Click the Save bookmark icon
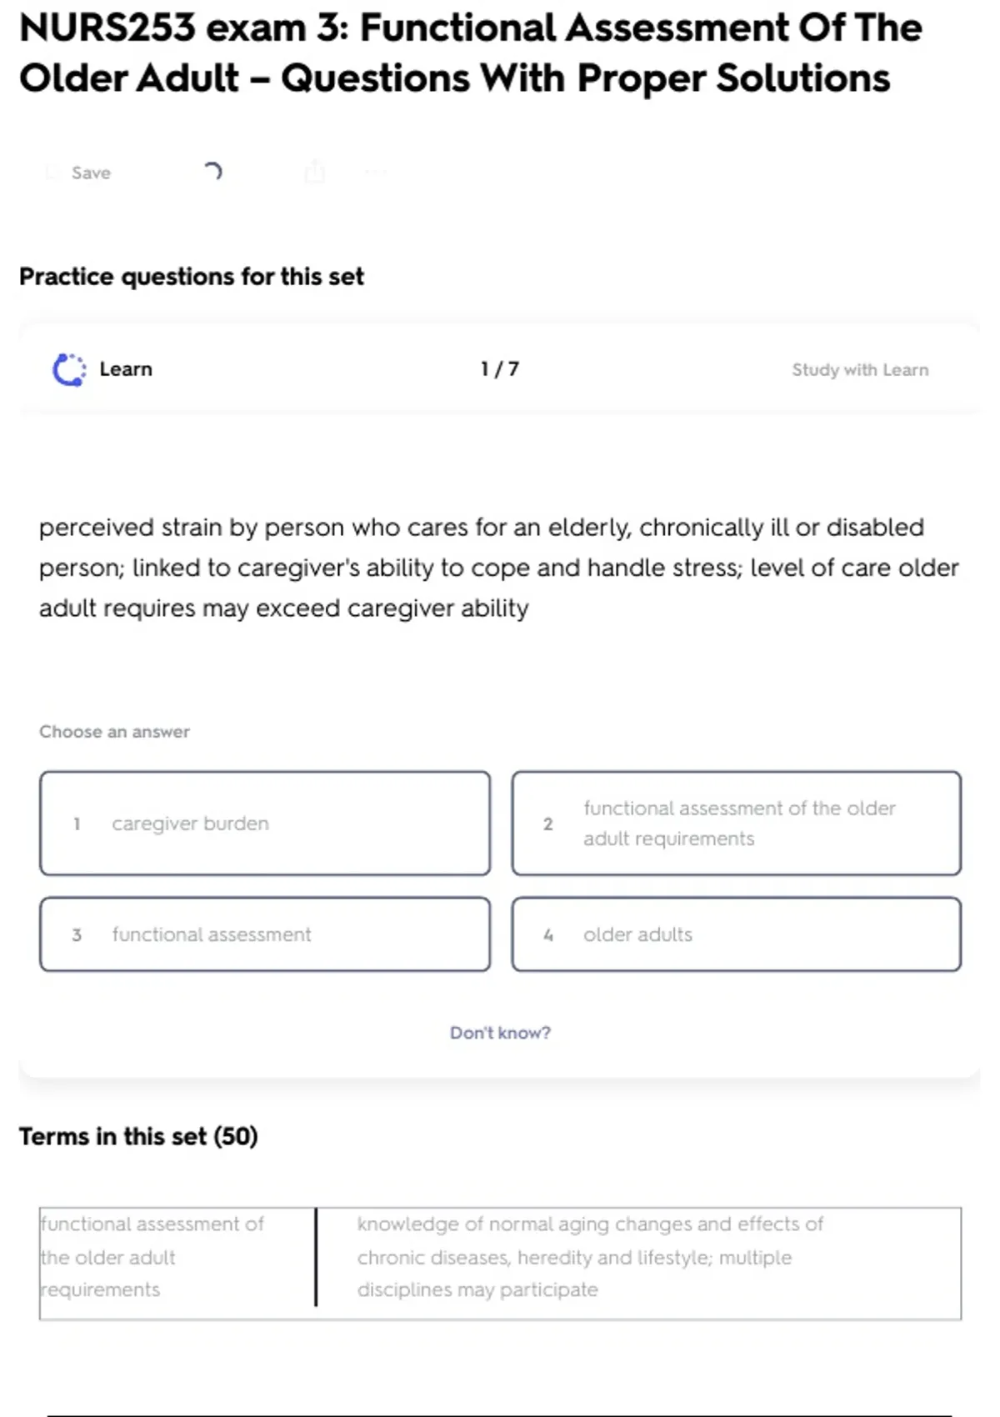 coord(52,173)
